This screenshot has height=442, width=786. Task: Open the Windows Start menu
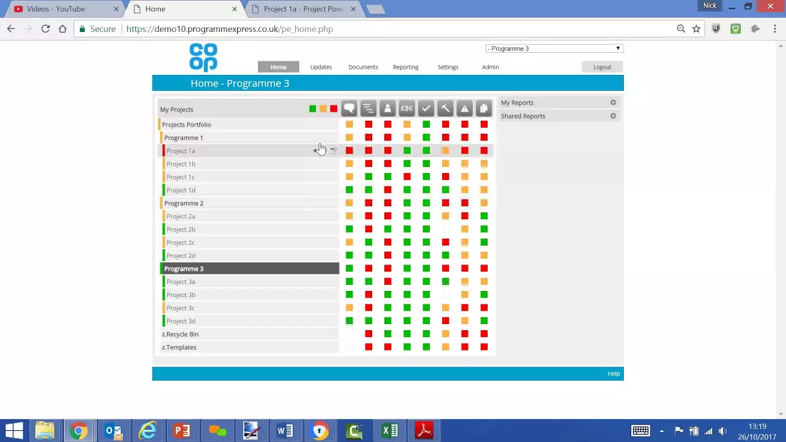pyautogui.click(x=14, y=430)
